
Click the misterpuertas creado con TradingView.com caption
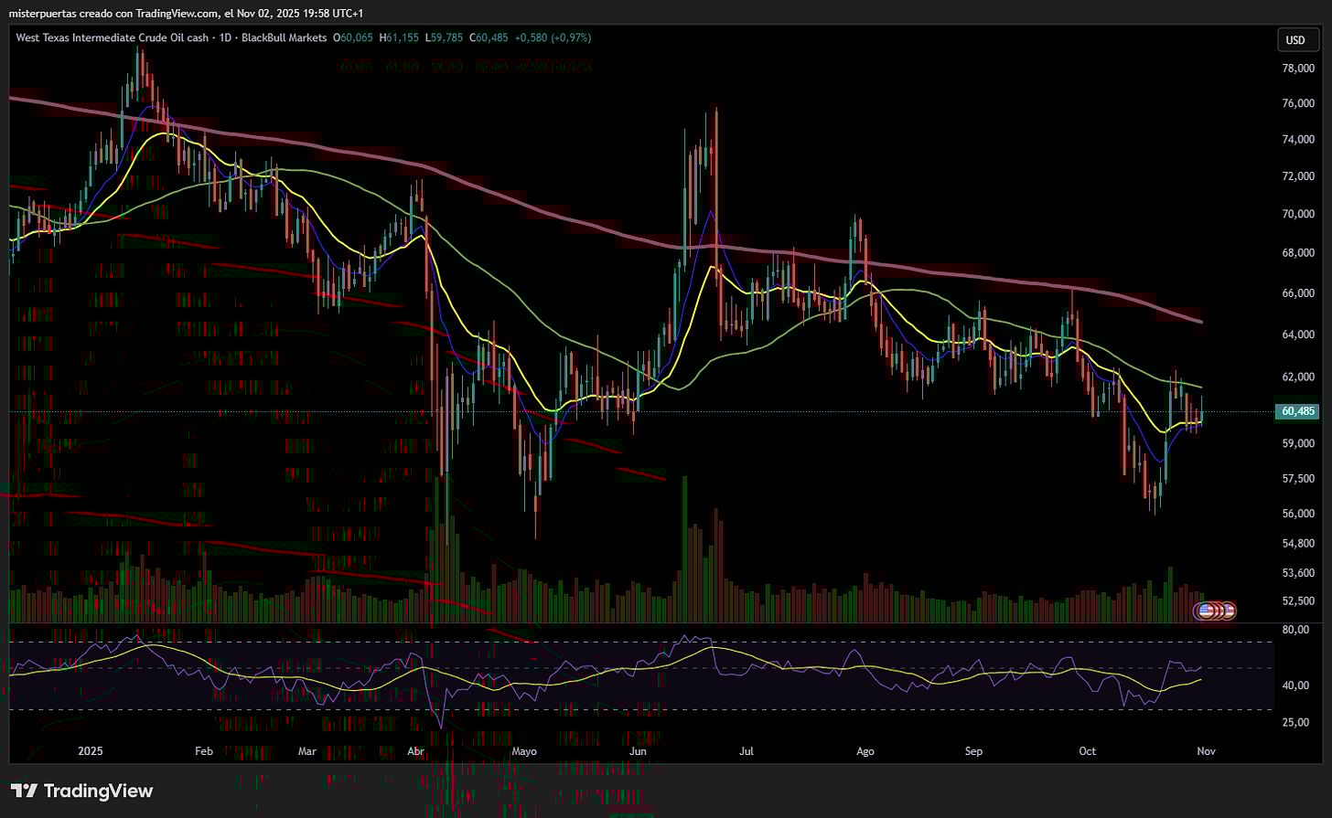[x=113, y=13]
